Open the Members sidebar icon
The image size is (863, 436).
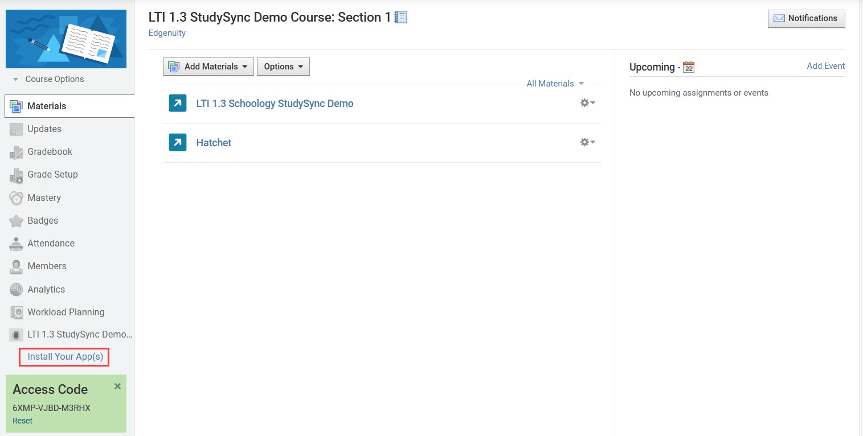pyautogui.click(x=17, y=266)
